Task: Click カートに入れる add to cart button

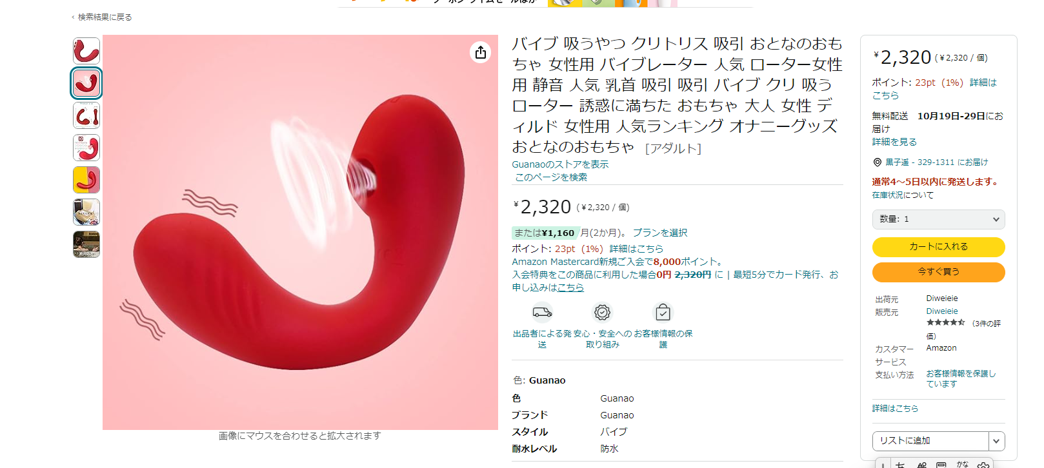Action: (x=938, y=247)
